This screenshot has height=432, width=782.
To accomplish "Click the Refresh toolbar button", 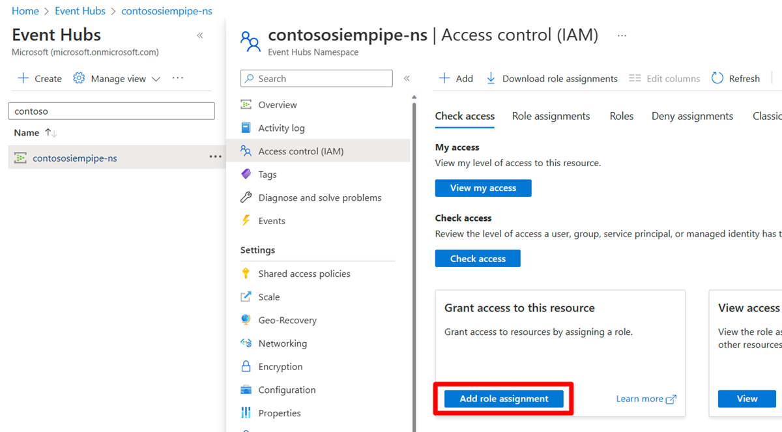I will (x=736, y=78).
